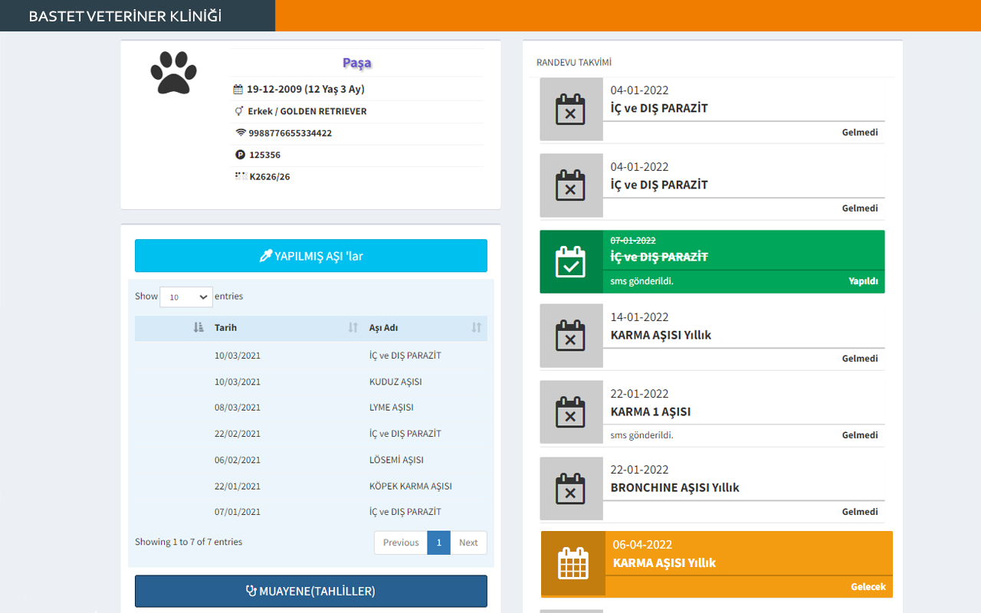The height and width of the screenshot is (613, 981).
Task: Click the gender symbol icon beside Erkek
Action: (x=239, y=111)
